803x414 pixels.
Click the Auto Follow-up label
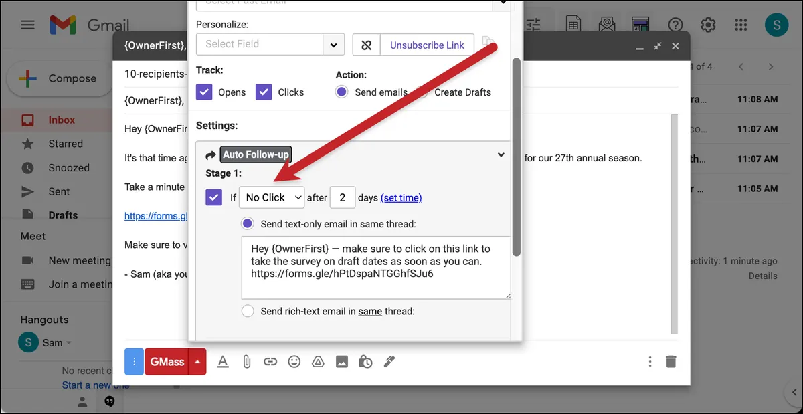coord(256,154)
